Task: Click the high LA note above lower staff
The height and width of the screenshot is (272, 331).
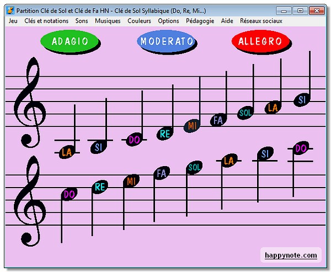Action: 229,161
